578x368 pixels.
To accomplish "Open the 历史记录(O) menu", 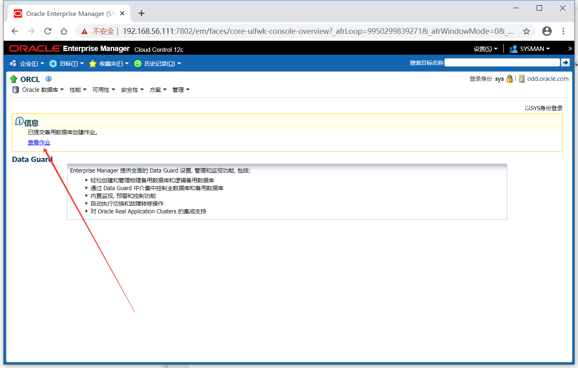I will (163, 64).
